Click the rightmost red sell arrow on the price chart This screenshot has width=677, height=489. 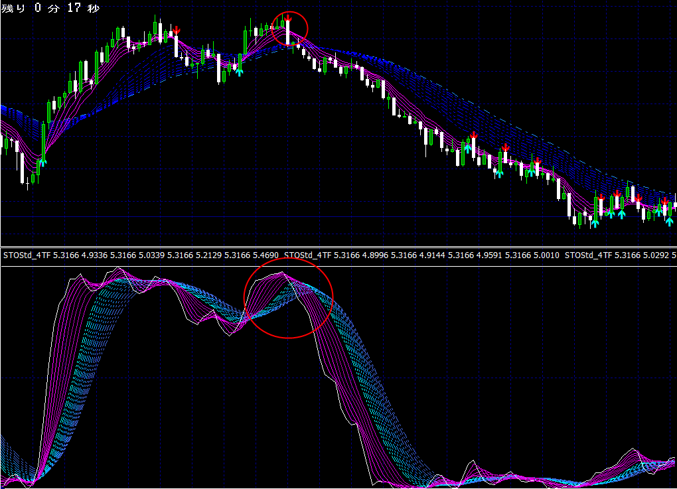664,201
